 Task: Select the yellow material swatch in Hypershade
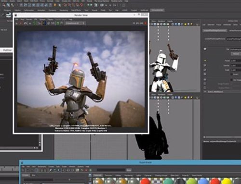point(226,181)
